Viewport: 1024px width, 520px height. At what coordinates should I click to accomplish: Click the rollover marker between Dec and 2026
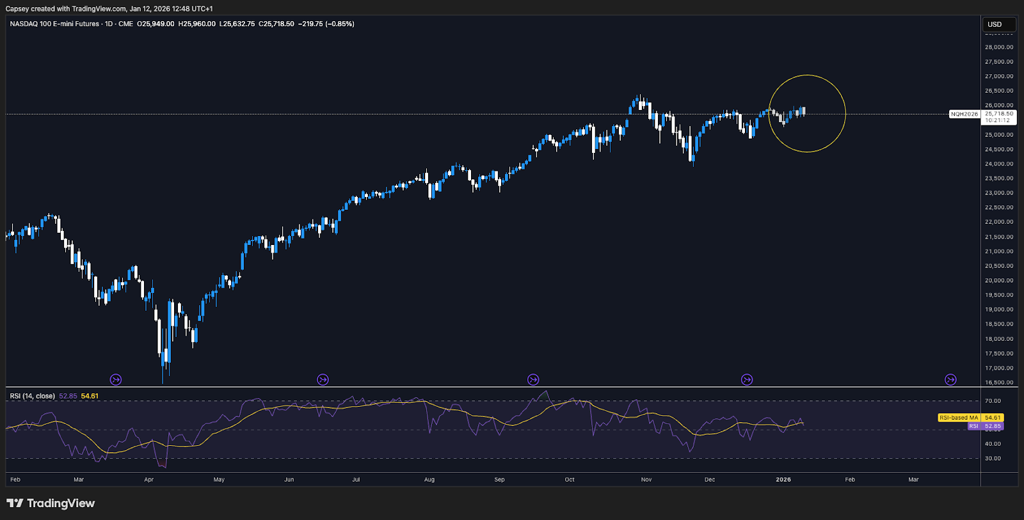point(747,380)
